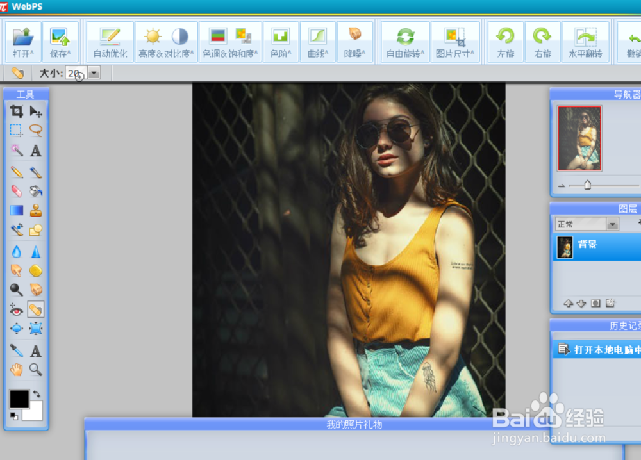Adjust the navigator zoom slider handle

pyautogui.click(x=587, y=185)
